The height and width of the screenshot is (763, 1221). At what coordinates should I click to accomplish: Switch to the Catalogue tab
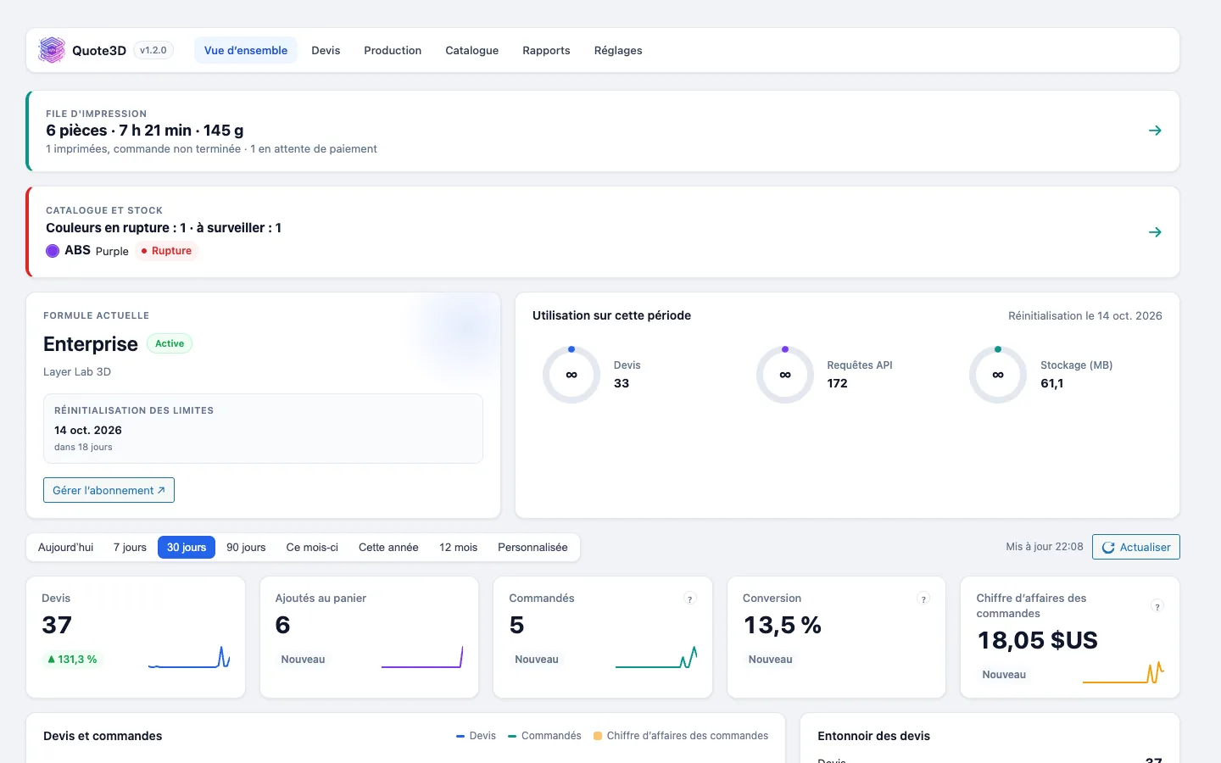pos(472,50)
